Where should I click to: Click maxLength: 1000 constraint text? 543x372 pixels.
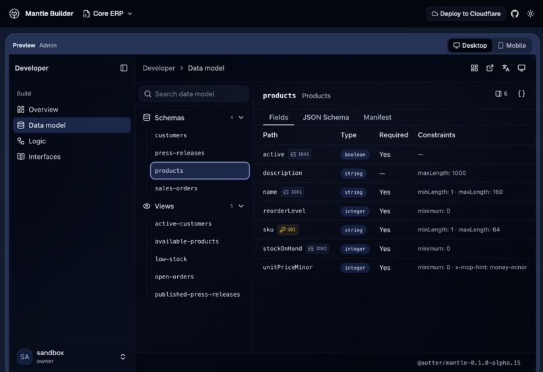click(441, 173)
